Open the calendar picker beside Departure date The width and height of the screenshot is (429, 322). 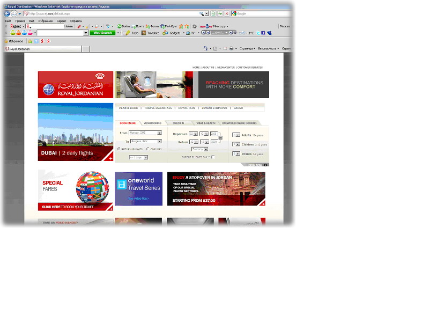click(220, 138)
